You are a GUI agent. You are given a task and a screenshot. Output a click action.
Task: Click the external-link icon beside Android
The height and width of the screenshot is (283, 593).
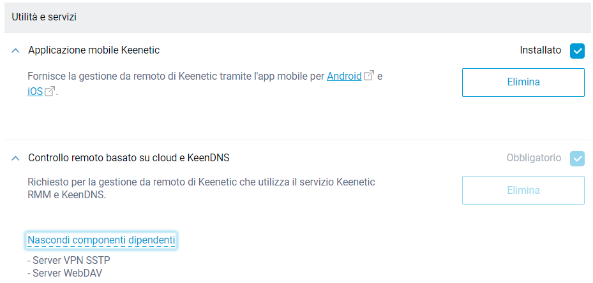[x=369, y=76]
